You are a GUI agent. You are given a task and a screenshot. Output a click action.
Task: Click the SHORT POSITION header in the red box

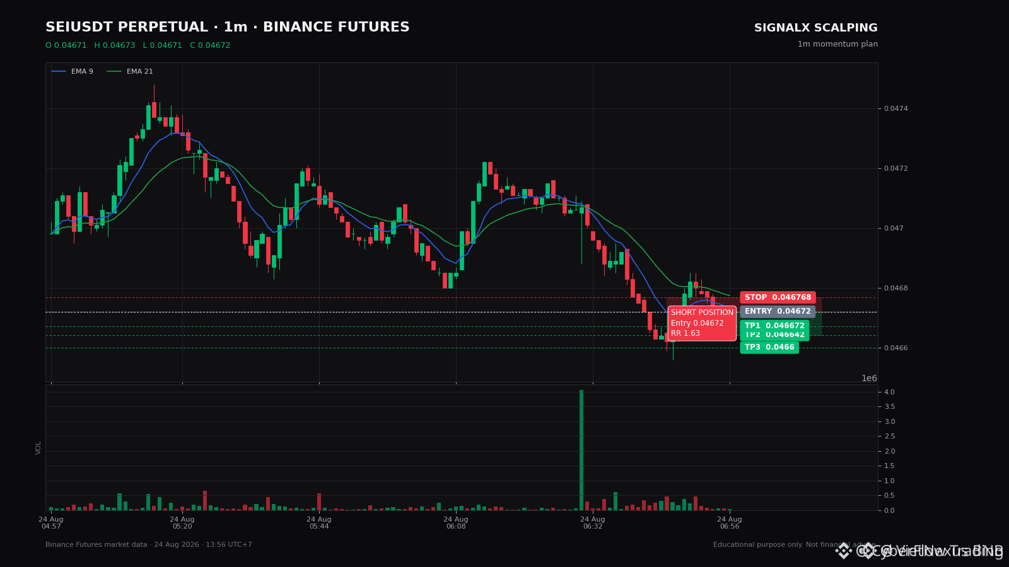702,312
